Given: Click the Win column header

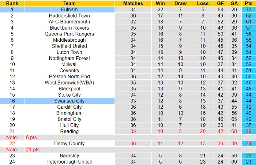Looking at the screenshot, I should point(160,3).
